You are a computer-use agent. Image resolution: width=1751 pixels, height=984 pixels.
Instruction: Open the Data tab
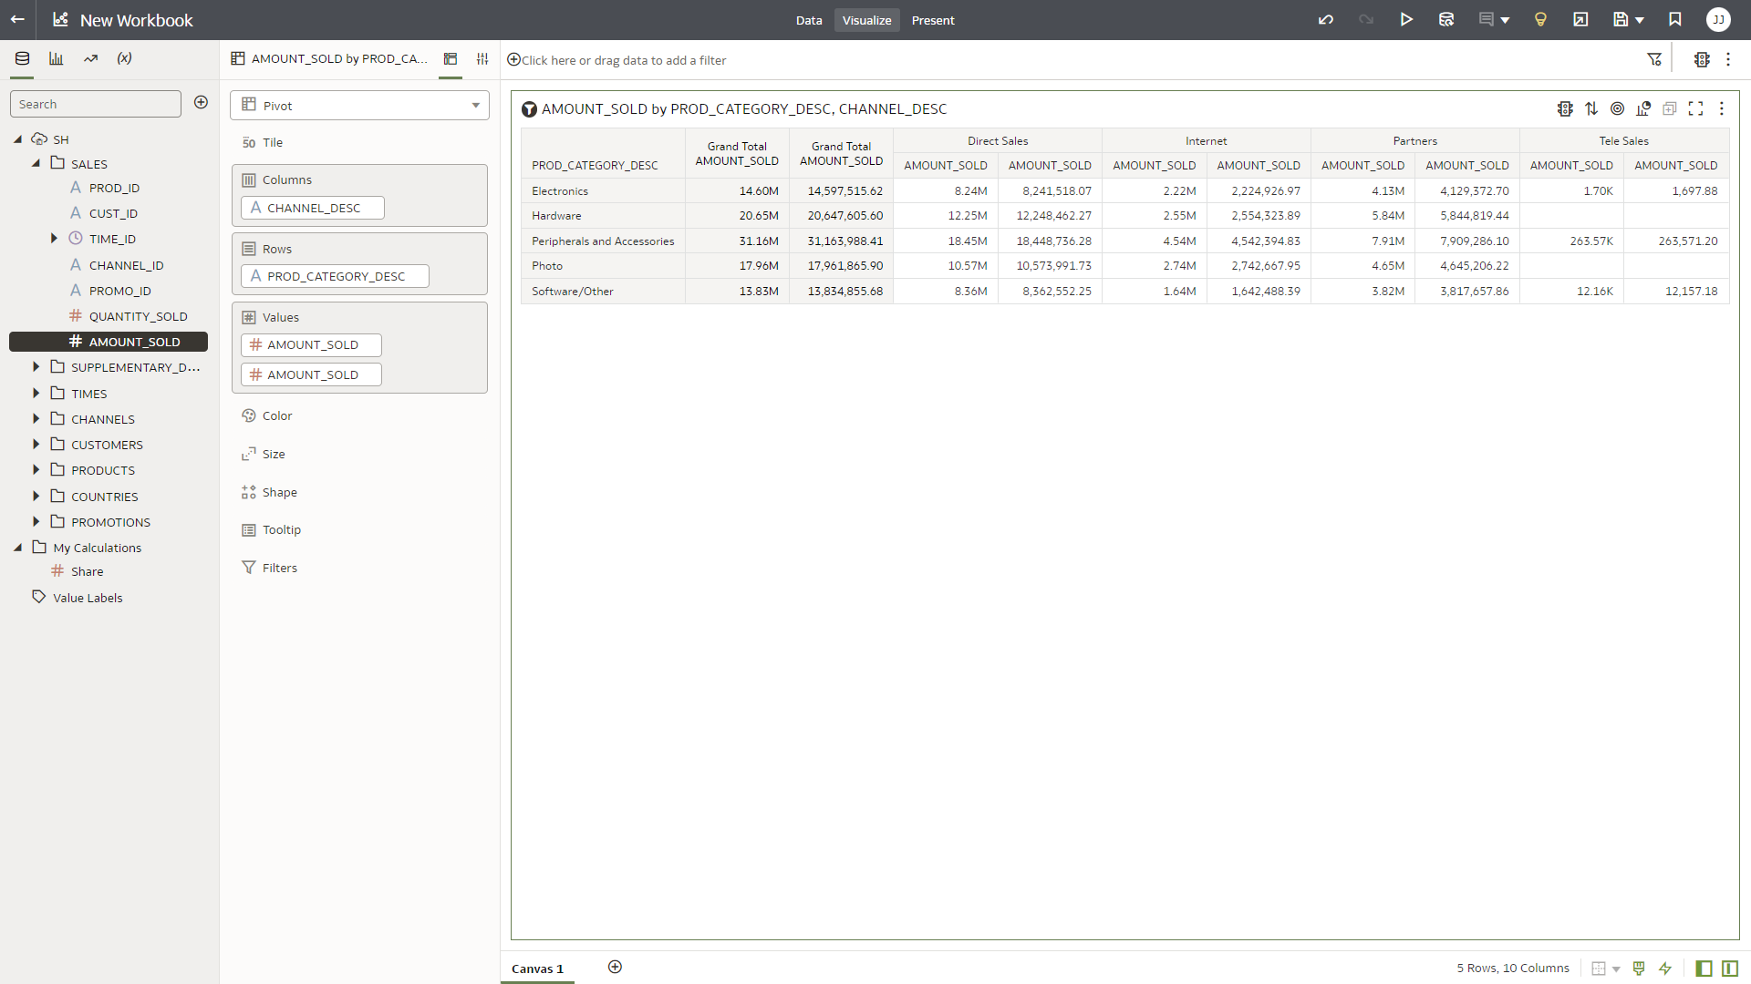809,20
